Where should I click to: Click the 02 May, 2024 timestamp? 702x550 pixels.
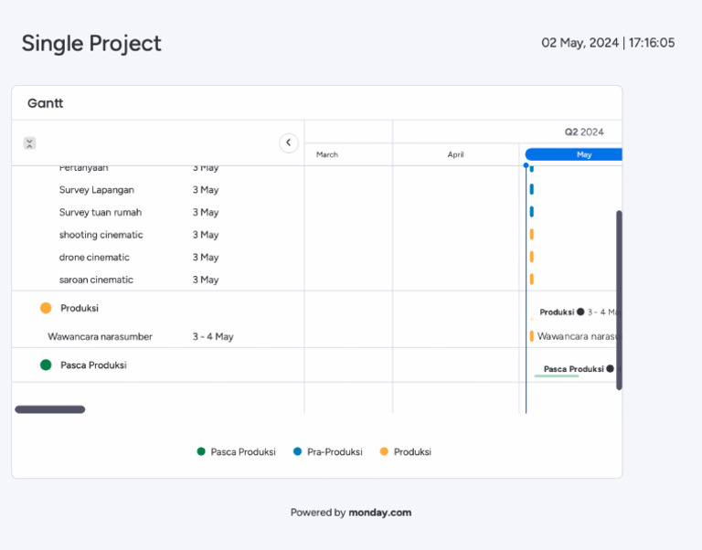click(x=608, y=43)
